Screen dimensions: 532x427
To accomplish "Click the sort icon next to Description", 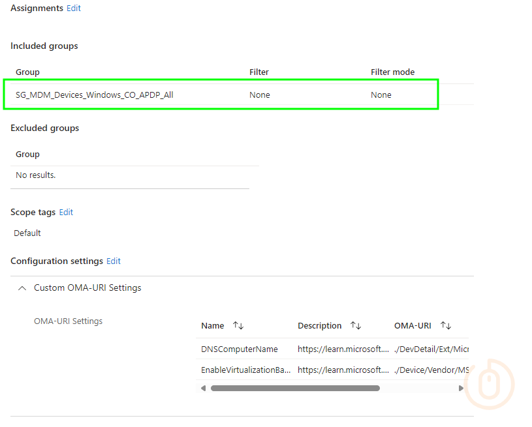I will pos(356,325).
